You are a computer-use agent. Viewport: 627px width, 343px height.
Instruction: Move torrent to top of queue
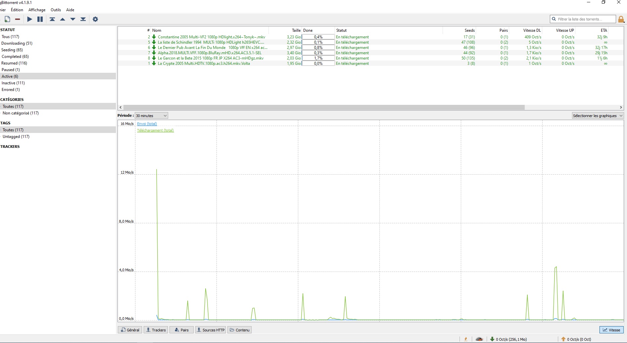(x=52, y=19)
